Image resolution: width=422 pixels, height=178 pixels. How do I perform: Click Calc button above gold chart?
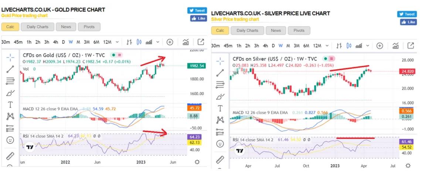click(10, 27)
